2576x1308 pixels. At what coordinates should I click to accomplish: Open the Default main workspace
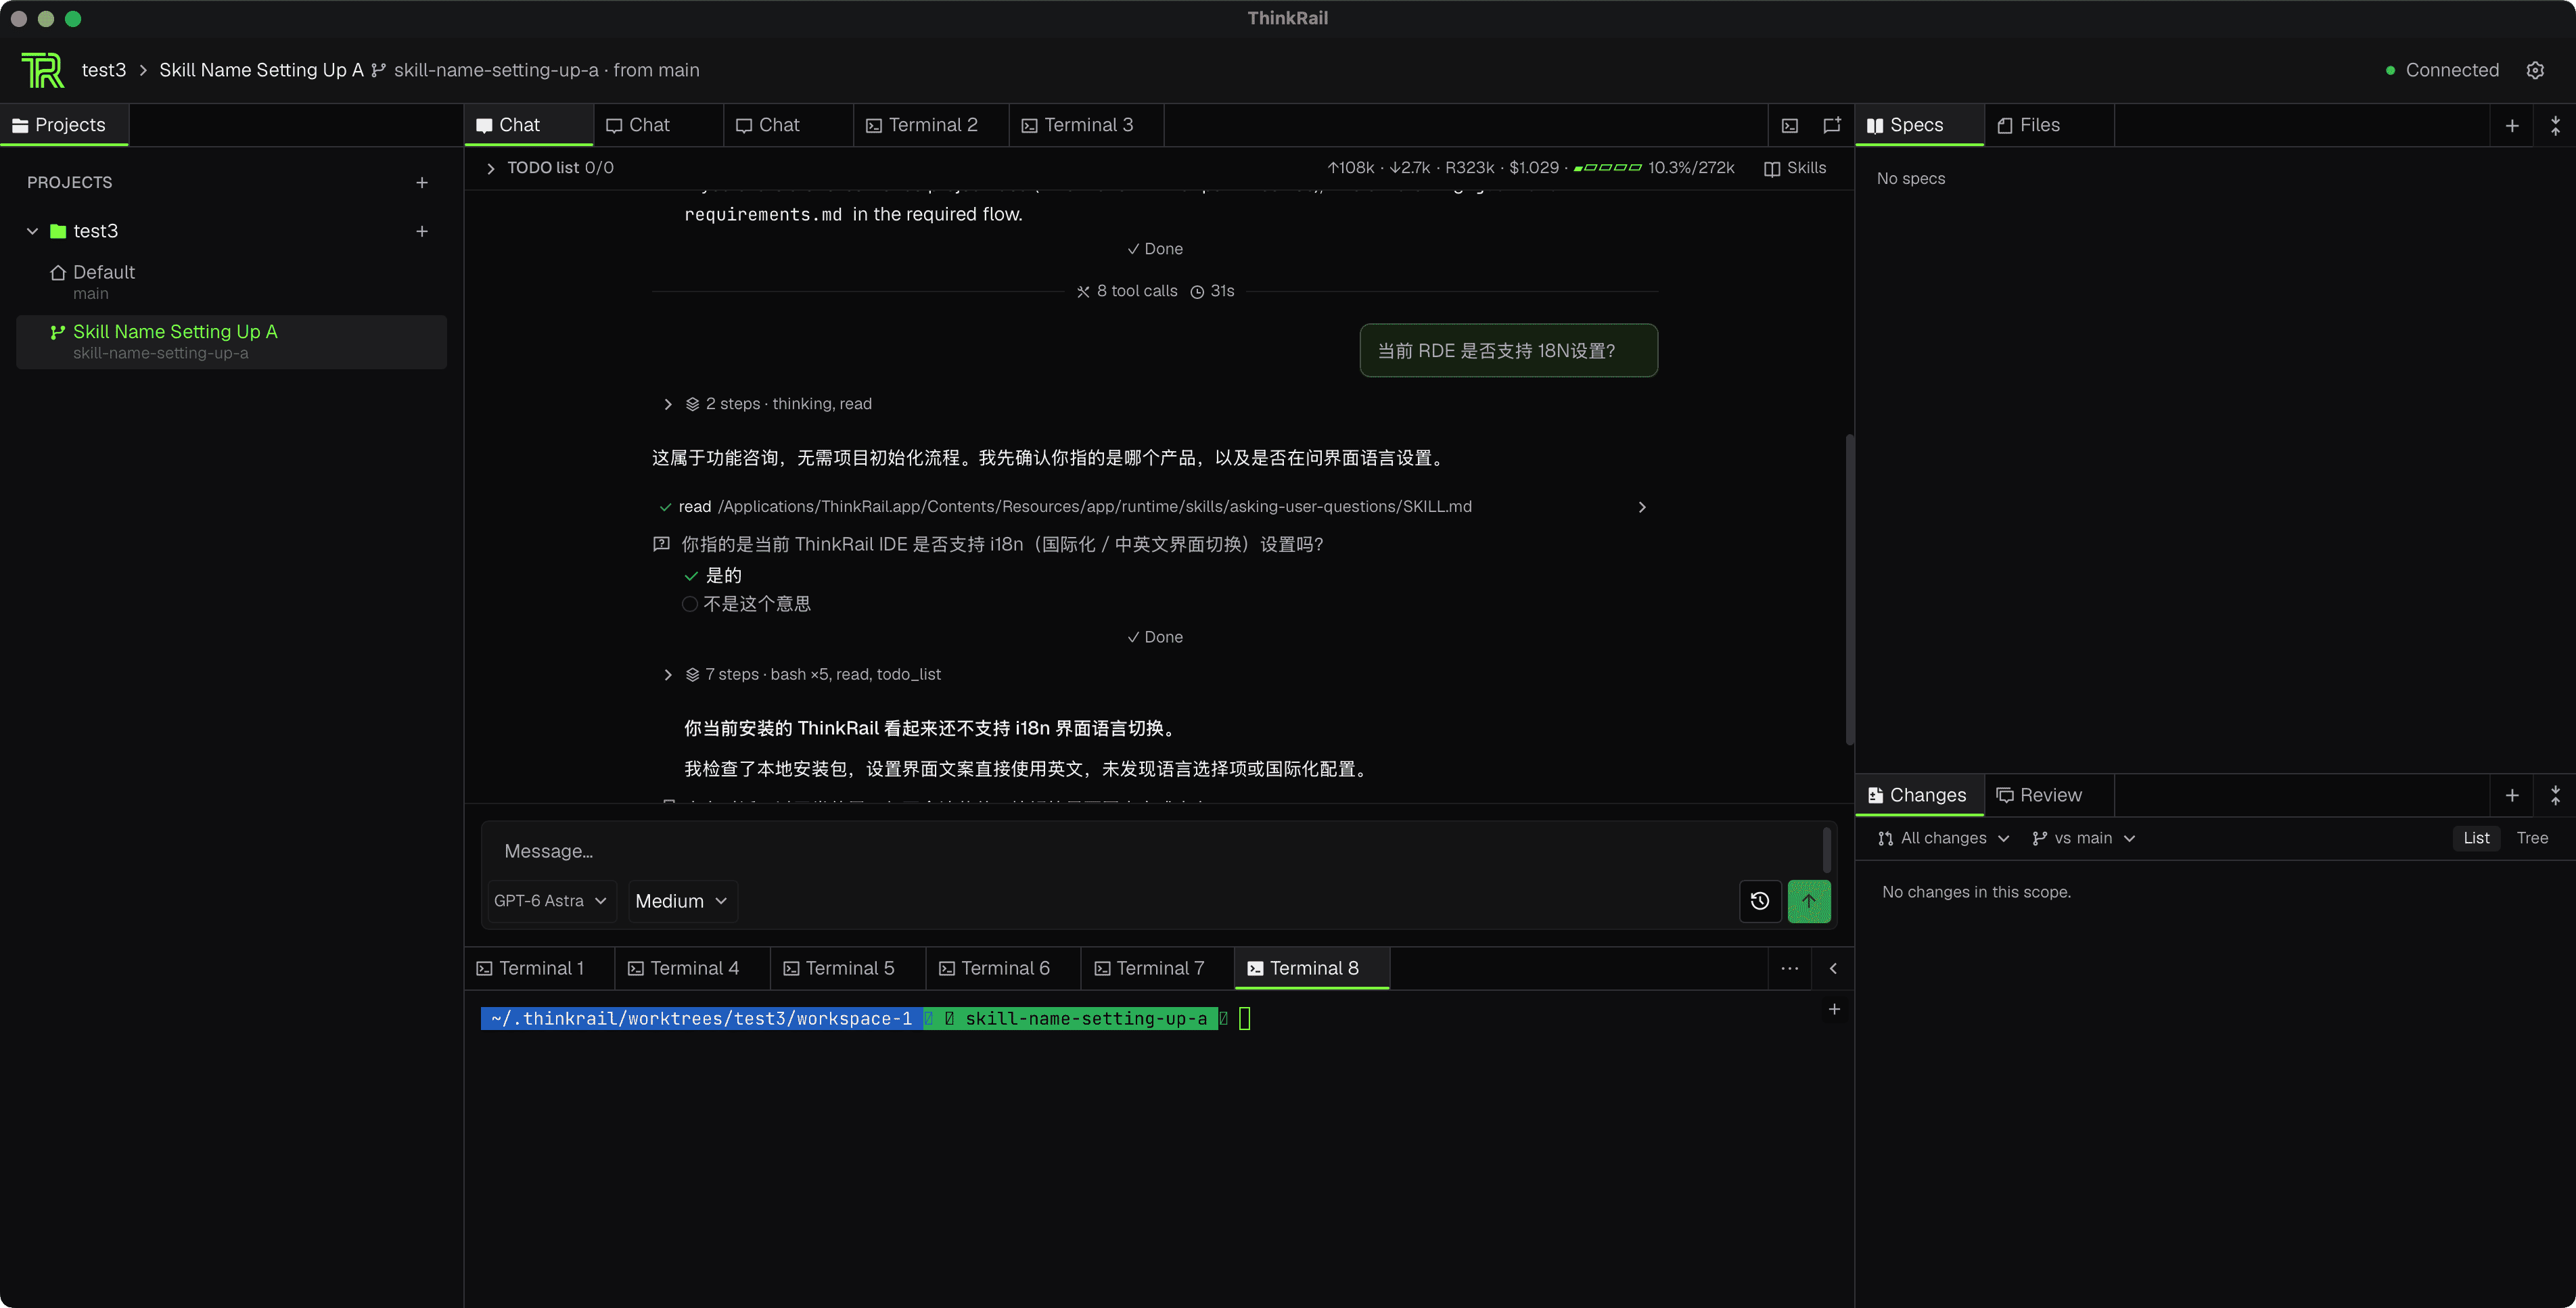[231, 281]
